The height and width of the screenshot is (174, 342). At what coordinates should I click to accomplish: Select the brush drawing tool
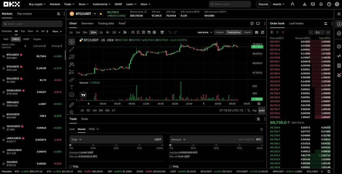[x=71, y=80]
